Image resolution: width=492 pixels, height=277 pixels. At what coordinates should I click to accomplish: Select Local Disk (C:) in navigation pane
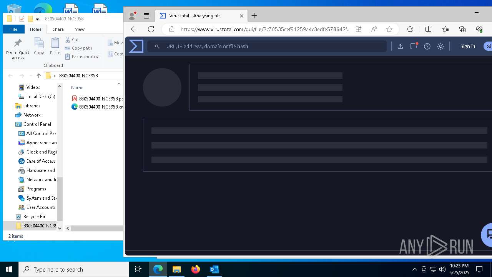(37, 97)
